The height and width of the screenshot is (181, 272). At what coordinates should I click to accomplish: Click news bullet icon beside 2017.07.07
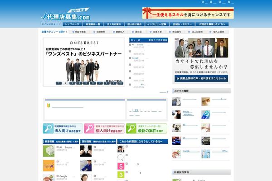pos(130,71)
